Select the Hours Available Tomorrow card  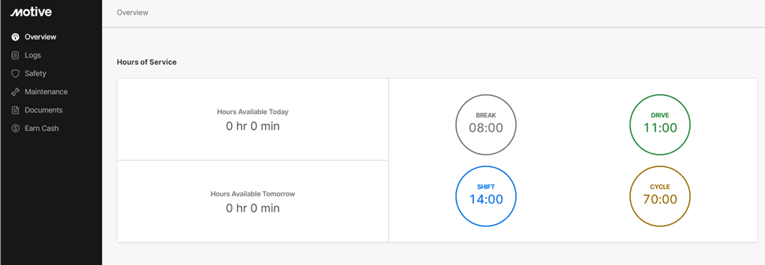tap(253, 202)
